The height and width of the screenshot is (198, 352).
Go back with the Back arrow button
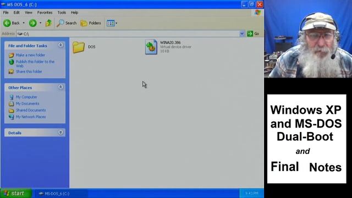12,23
